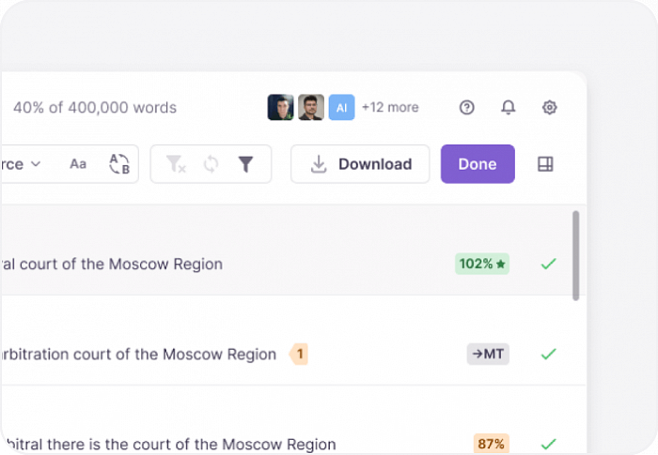Click the vertical scrollbar thumb

click(575, 255)
